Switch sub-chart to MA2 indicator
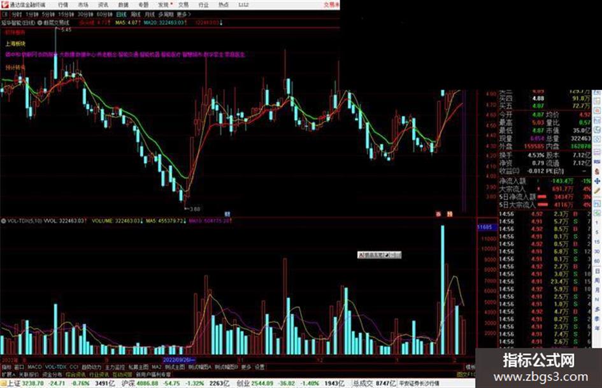 156,367
